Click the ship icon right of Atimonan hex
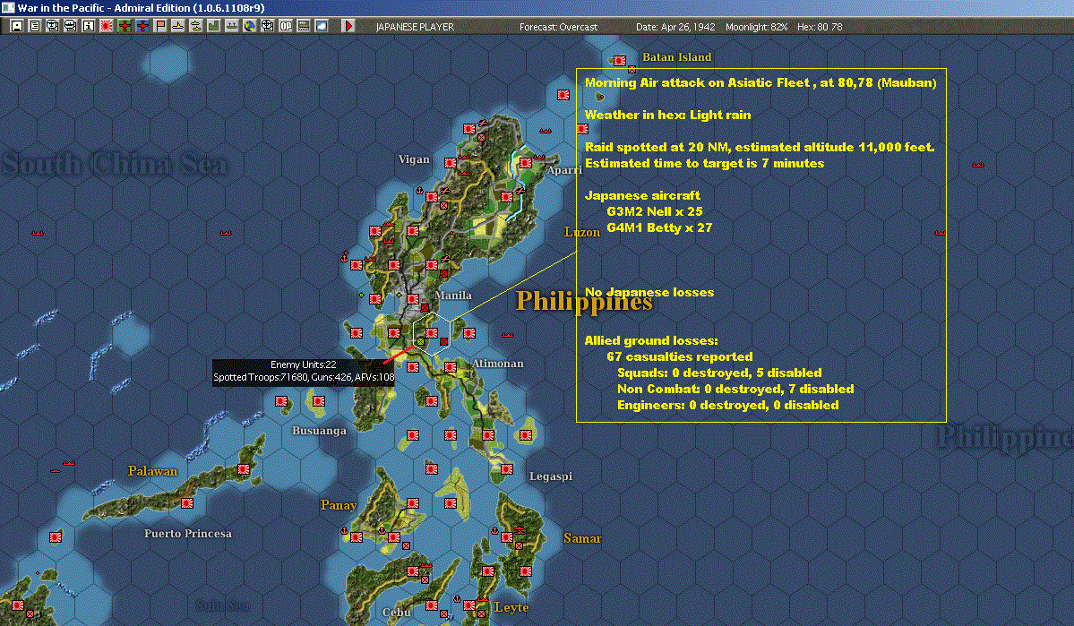The image size is (1074, 626). point(508,335)
